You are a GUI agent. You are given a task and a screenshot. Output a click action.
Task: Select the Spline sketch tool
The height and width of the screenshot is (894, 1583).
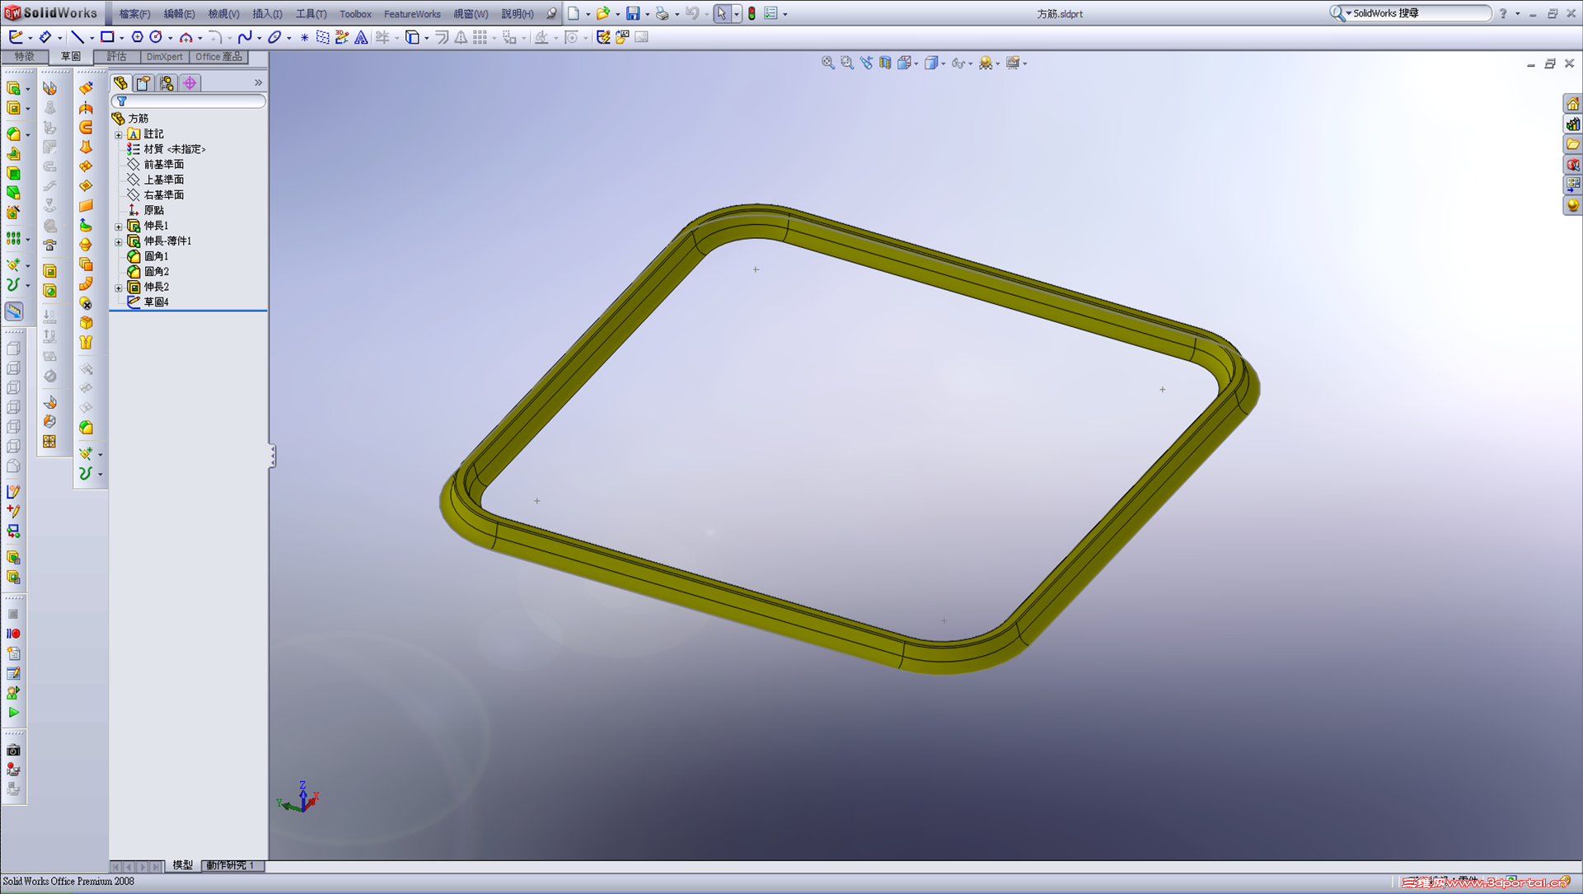click(245, 37)
